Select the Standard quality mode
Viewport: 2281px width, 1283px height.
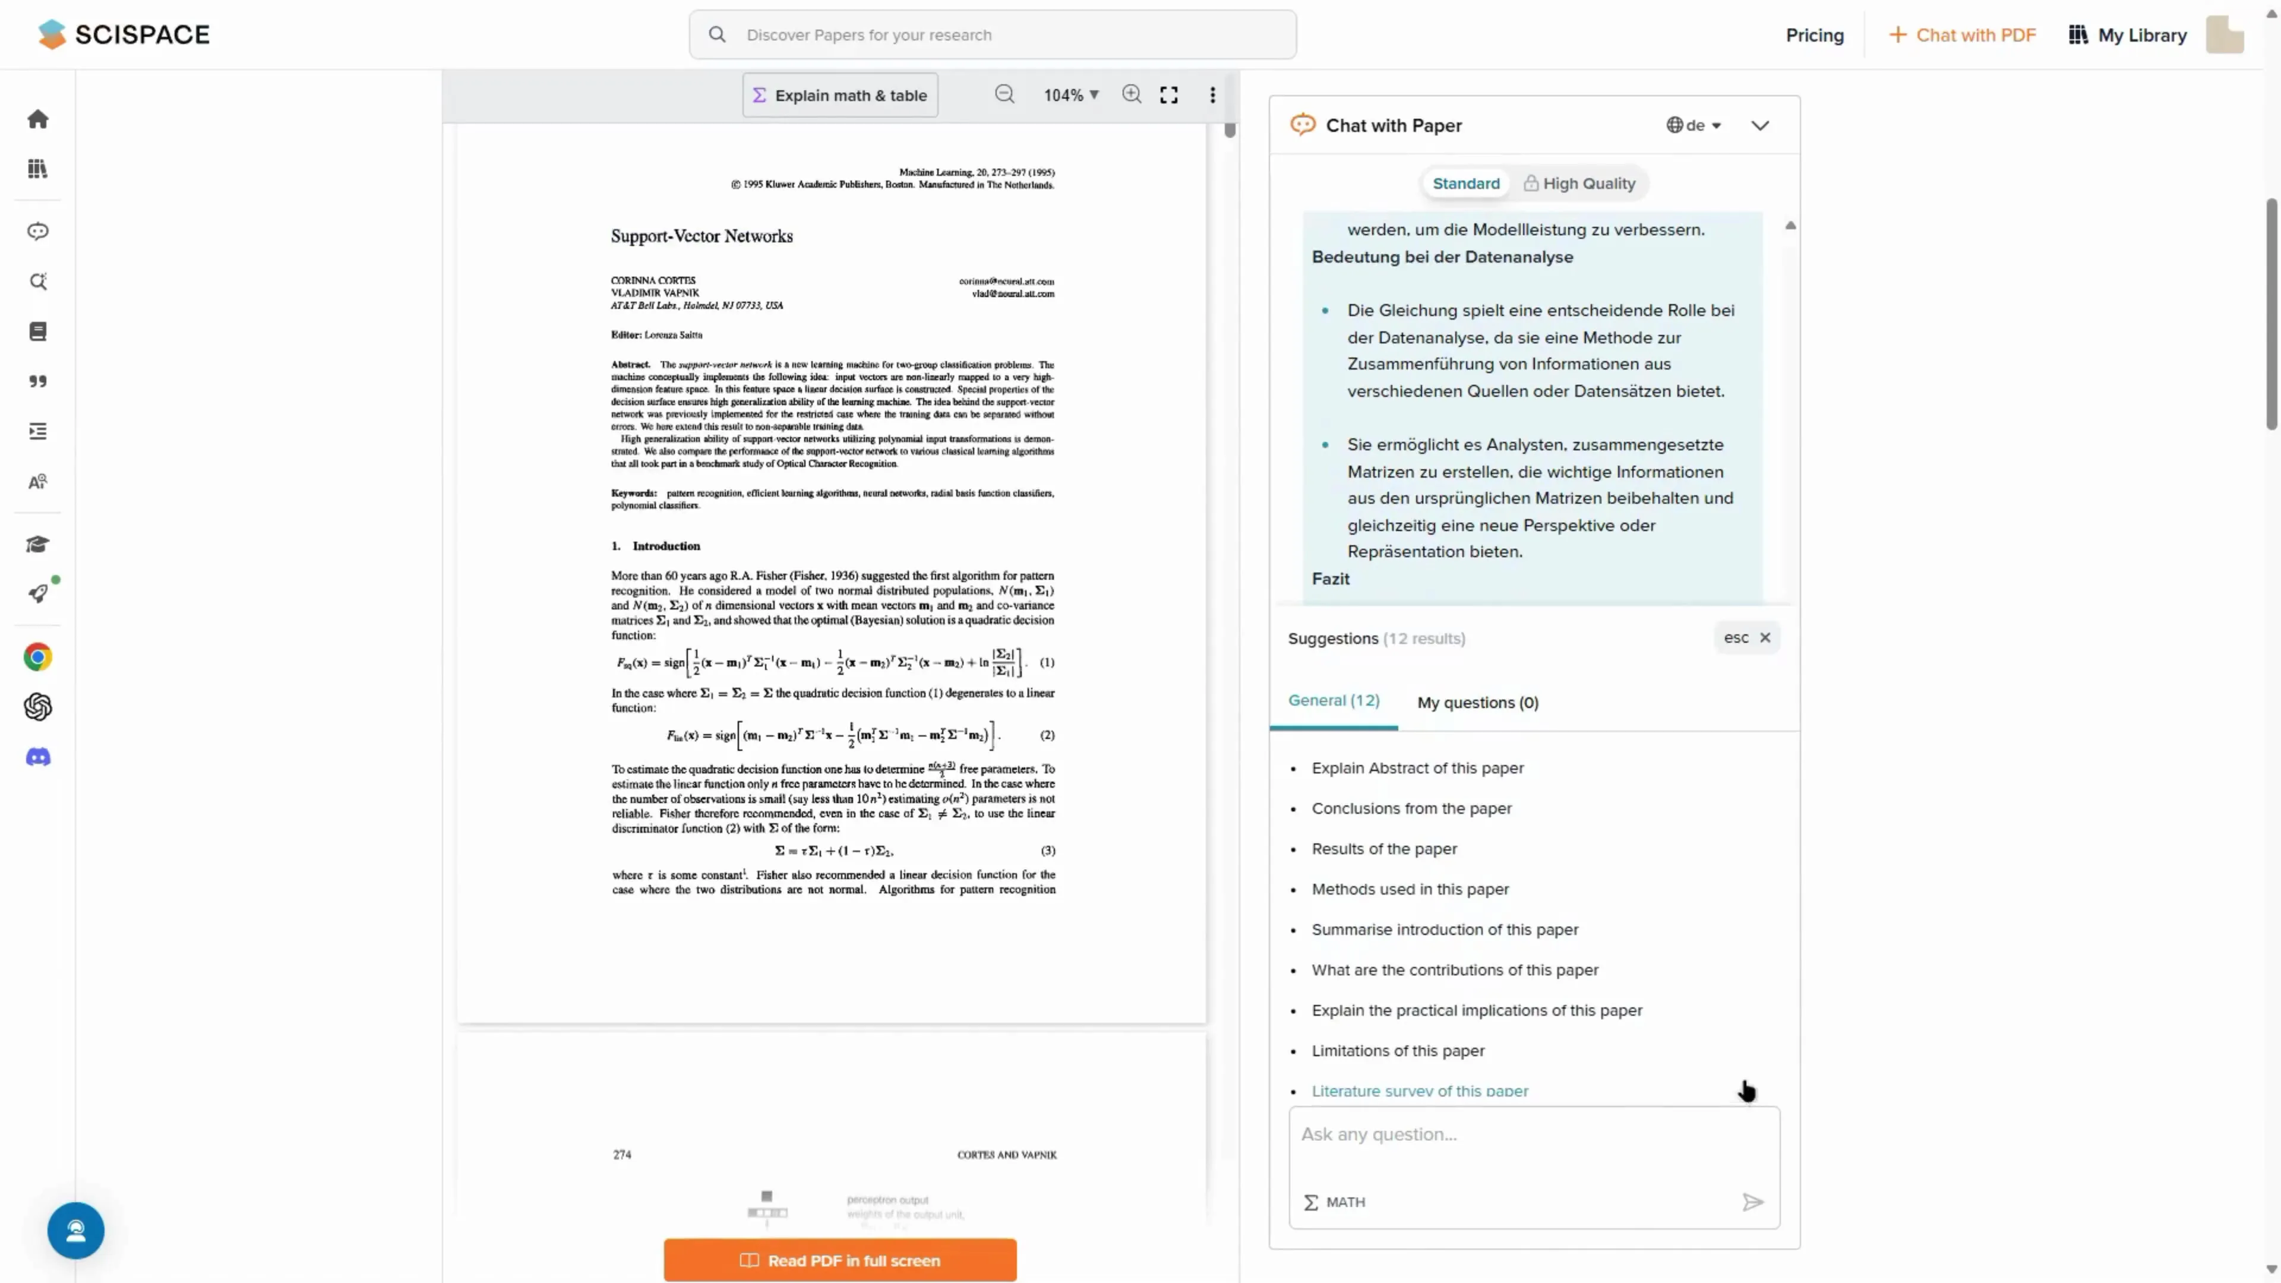[x=1465, y=184]
